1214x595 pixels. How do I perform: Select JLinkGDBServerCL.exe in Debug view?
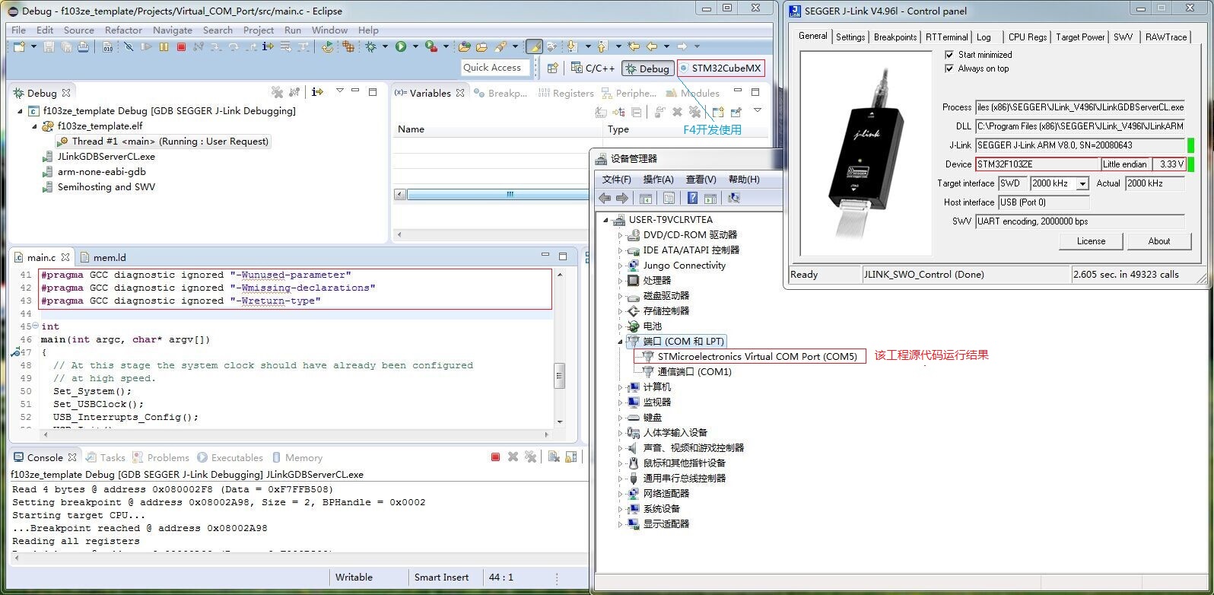[100, 157]
